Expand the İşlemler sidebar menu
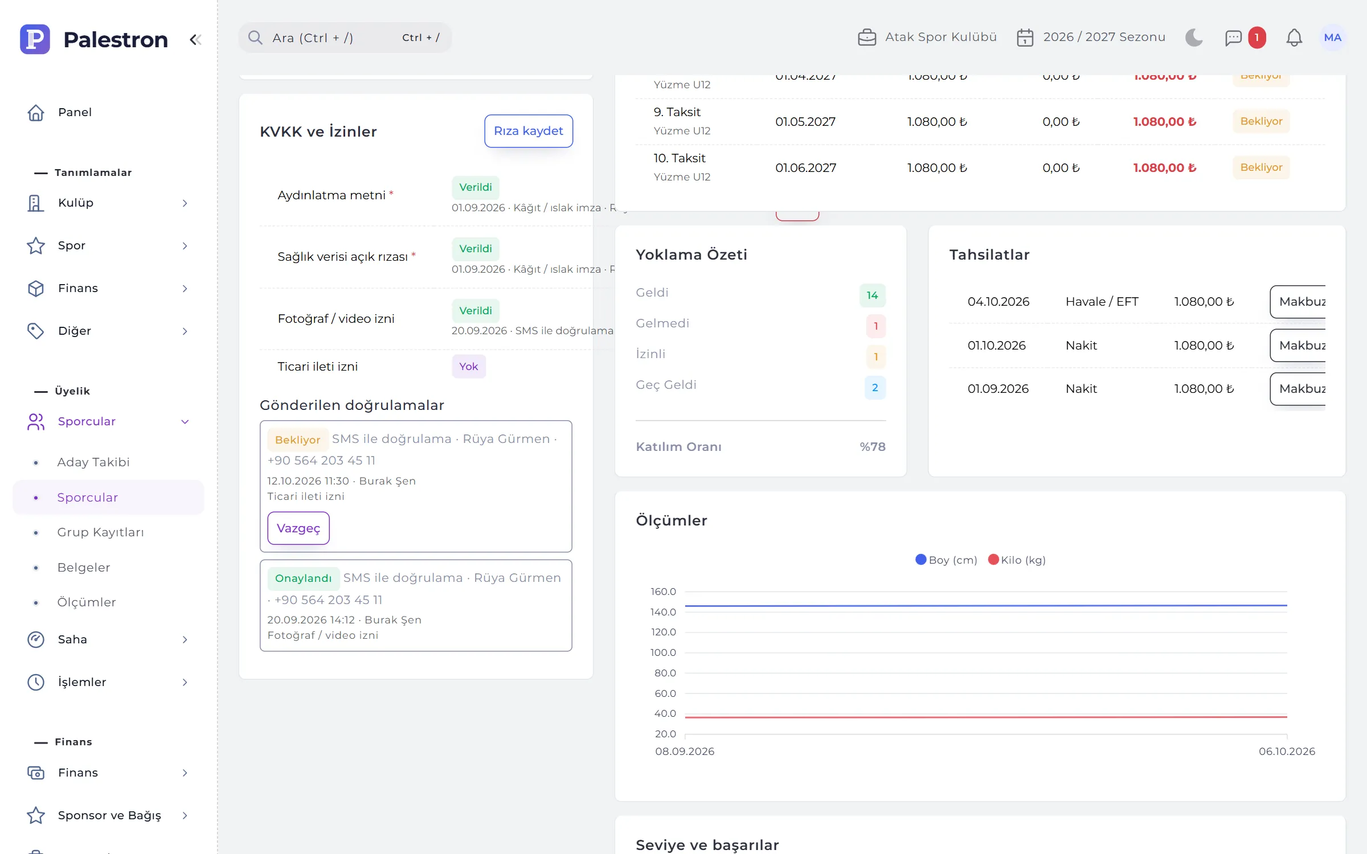 108,682
